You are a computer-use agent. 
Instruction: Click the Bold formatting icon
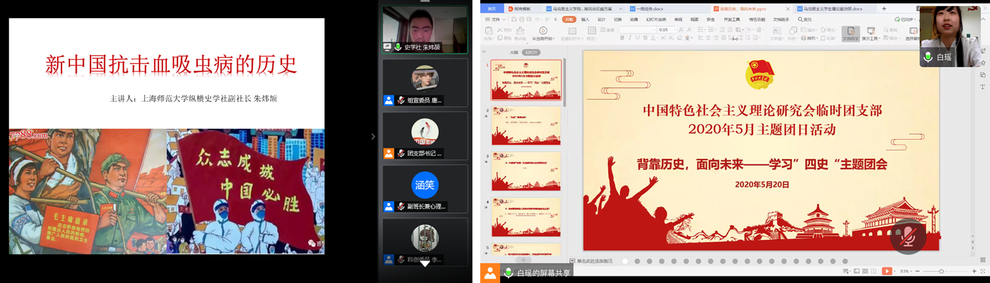point(622,39)
